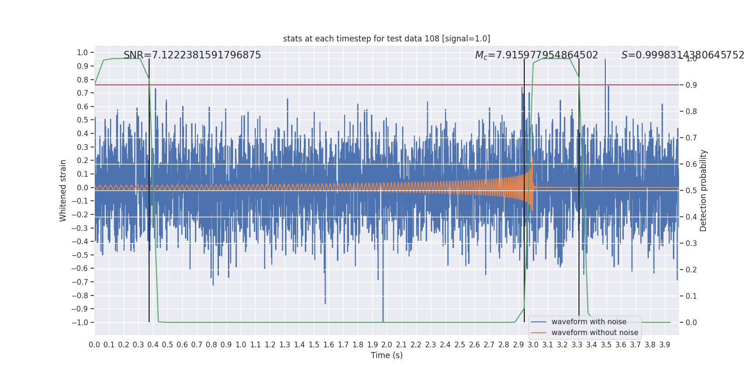Select the time axis tick label 0.5
This screenshot has height=377, width=755.
pyautogui.click(x=168, y=345)
